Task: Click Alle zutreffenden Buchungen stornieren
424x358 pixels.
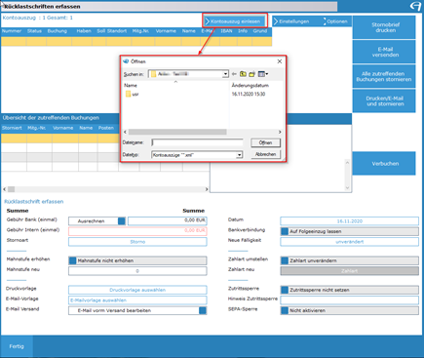Action: pyautogui.click(x=384, y=76)
